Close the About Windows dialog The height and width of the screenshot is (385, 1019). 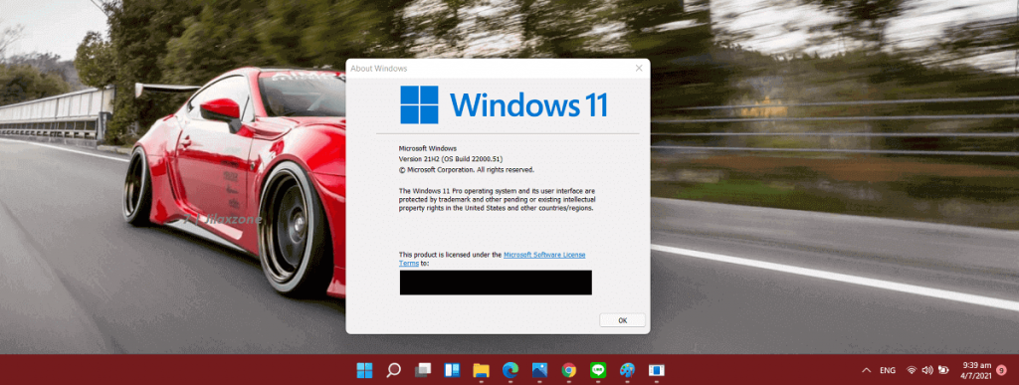(638, 69)
